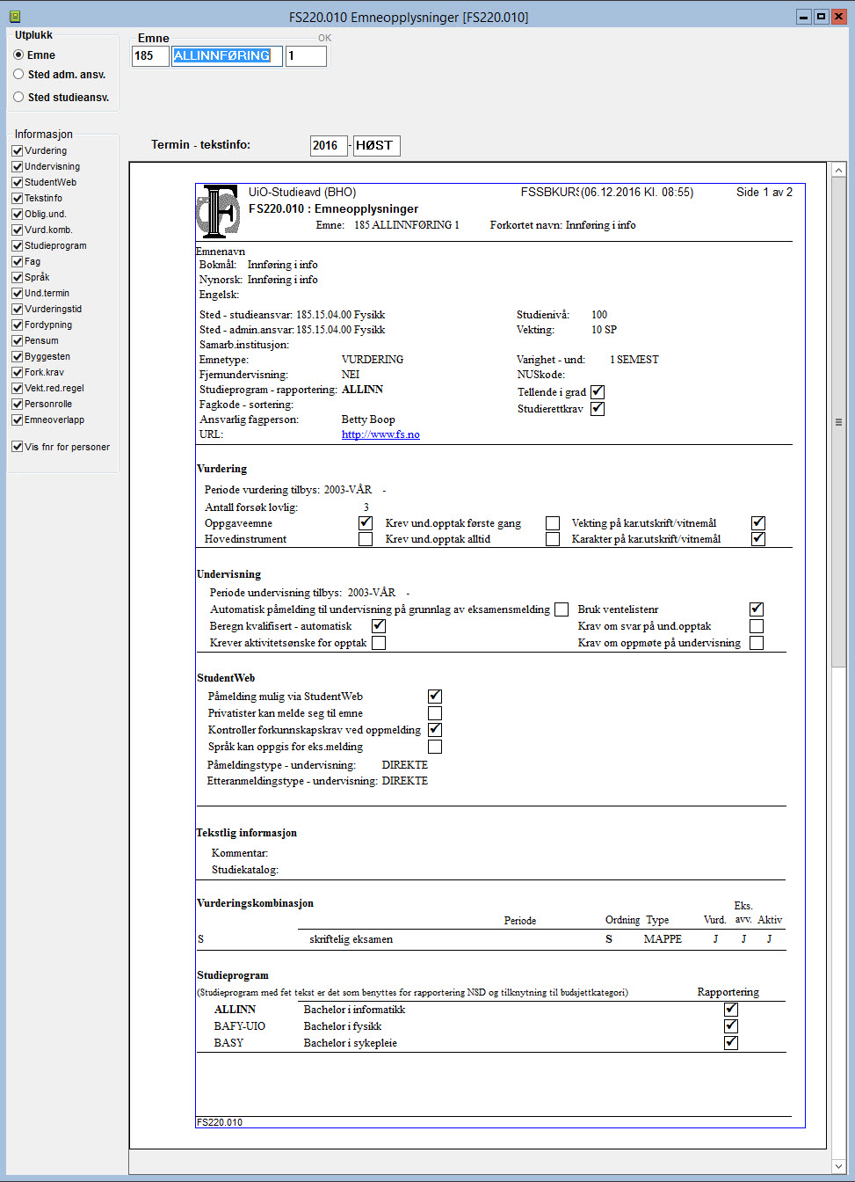The image size is (855, 1182).
Task: Click the BASY rapportering checkbox
Action: coord(731,1043)
